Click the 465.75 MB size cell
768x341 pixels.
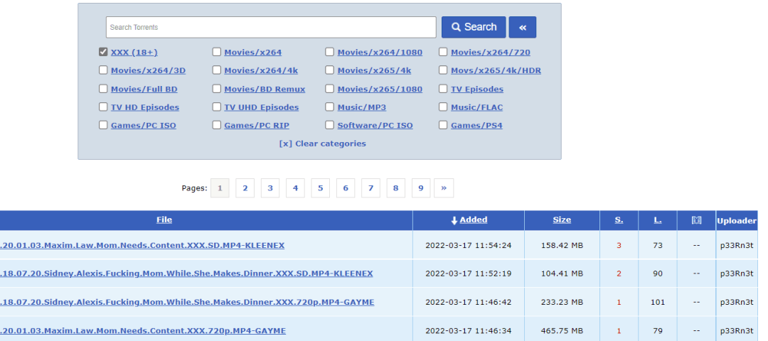coord(562,331)
